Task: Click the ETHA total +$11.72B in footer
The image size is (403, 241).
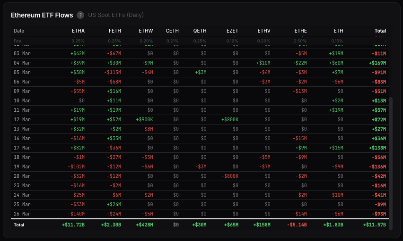Action: 73,225
